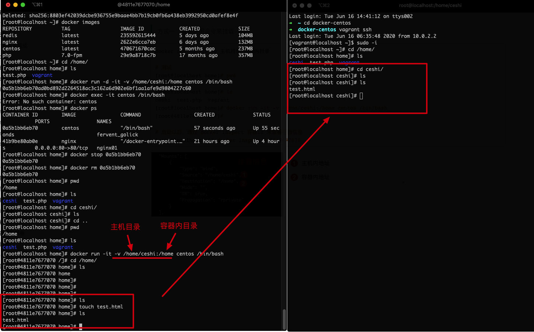The width and height of the screenshot is (534, 332).
Task: Click the TAG column header
Action: coord(66,29)
